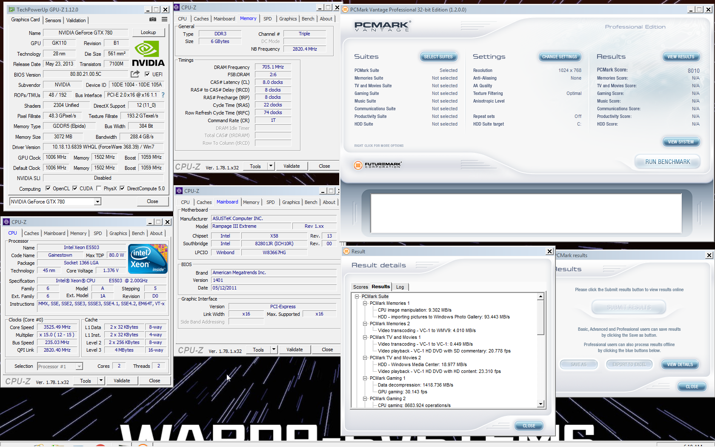Open the Processor #1 selection dropdown
Screen dimensions: 715x447
[79, 366]
